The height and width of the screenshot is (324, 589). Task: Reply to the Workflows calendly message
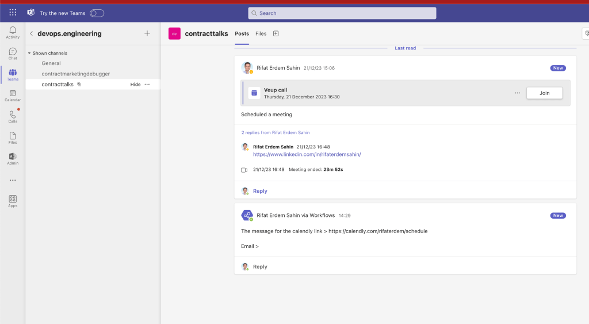pyautogui.click(x=260, y=266)
